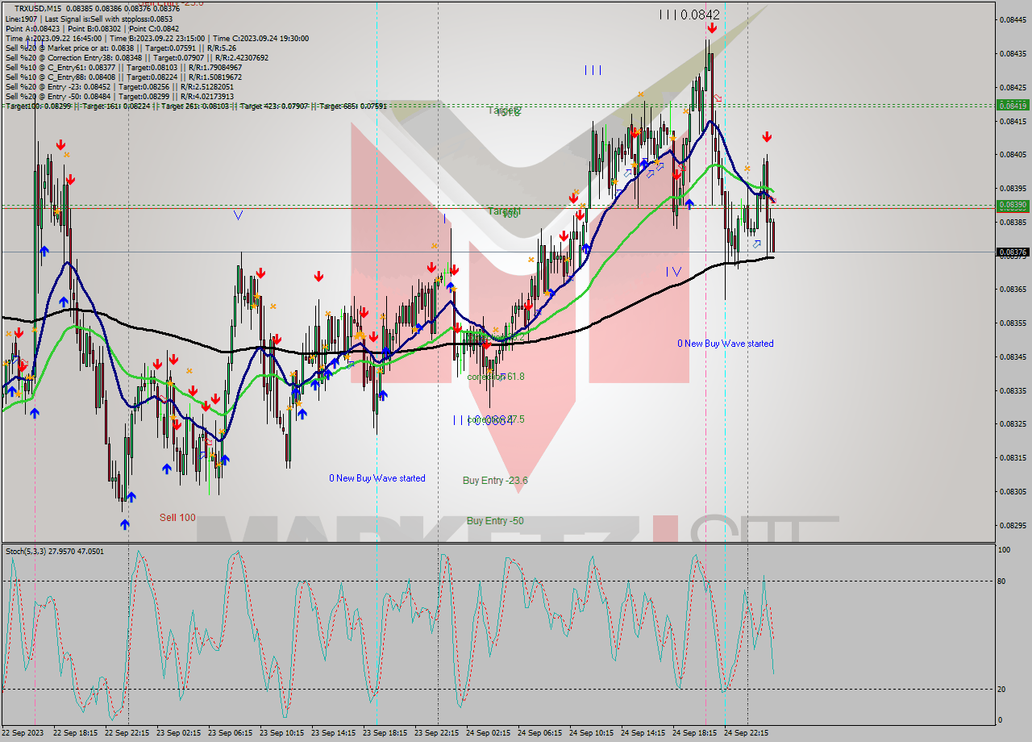The image size is (1032, 742).
Task: Click '0 New Buy Wave started' near Buy Entry -23.6
Action: 377,478
